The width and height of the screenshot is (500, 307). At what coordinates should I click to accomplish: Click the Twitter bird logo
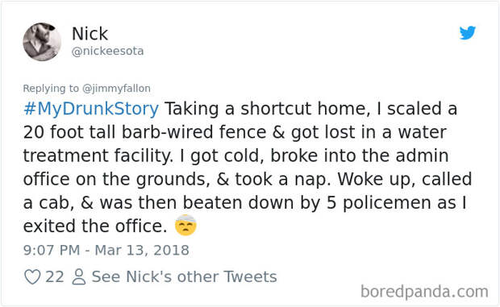[x=468, y=32]
